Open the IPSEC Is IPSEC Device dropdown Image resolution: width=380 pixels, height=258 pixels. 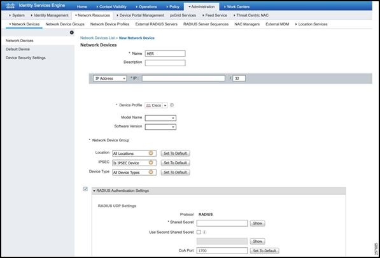[x=134, y=163]
